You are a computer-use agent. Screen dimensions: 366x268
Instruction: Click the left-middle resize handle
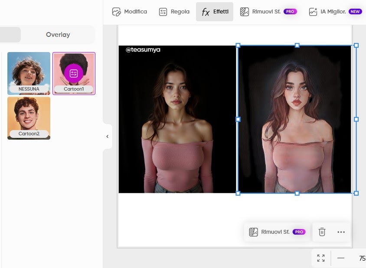(x=238, y=119)
